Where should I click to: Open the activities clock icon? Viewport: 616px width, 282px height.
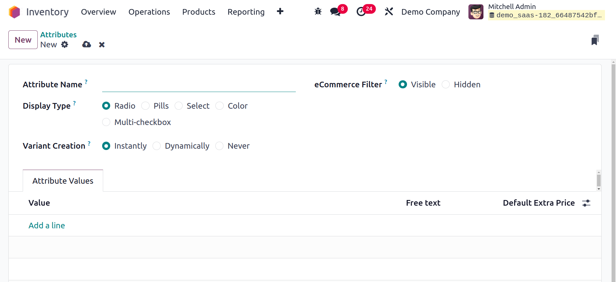(x=361, y=12)
